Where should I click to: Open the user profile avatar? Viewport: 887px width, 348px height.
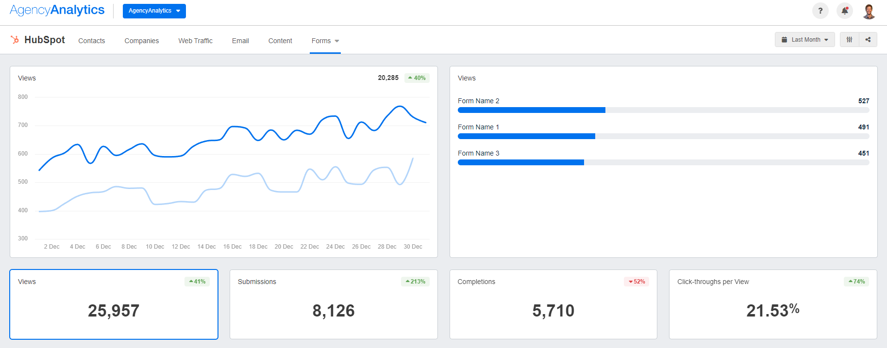click(x=869, y=11)
